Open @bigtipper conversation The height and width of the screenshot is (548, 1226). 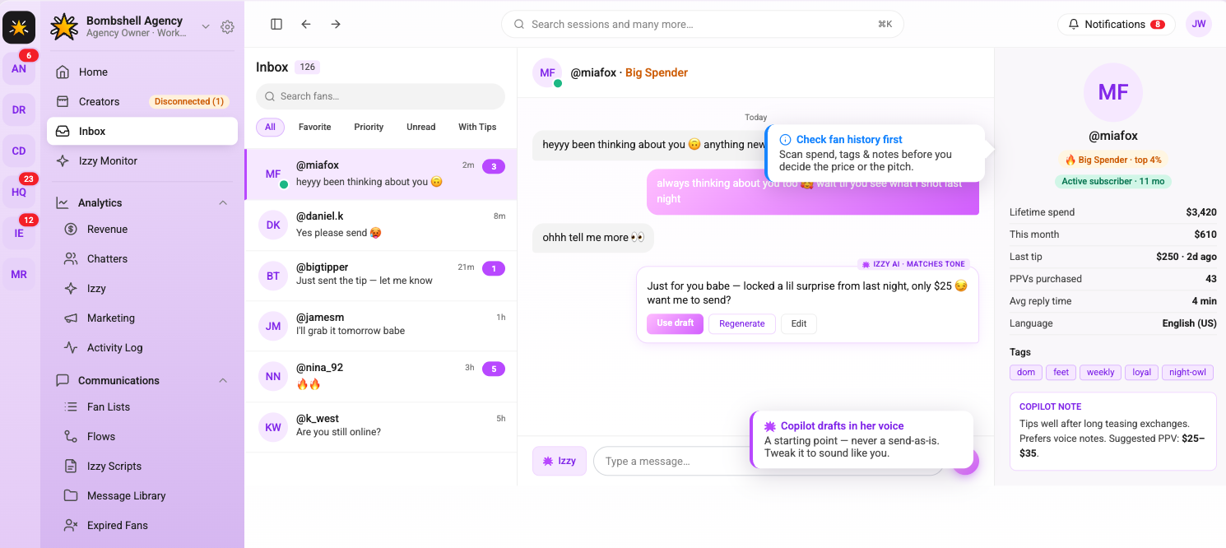coord(381,275)
